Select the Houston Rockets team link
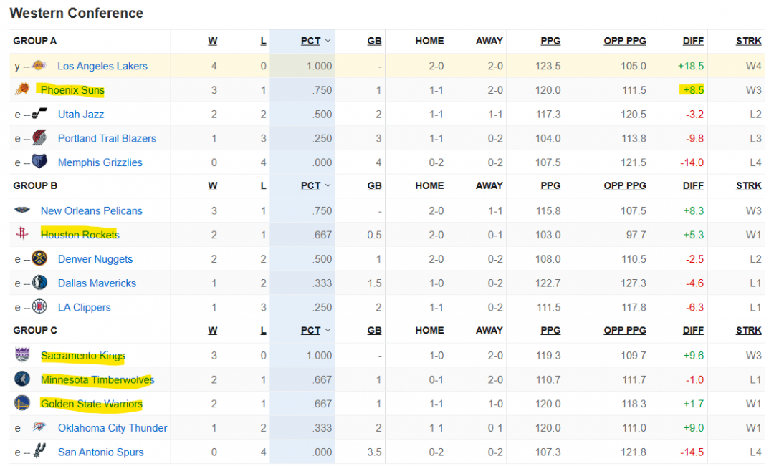The height and width of the screenshot is (466, 774). click(80, 235)
